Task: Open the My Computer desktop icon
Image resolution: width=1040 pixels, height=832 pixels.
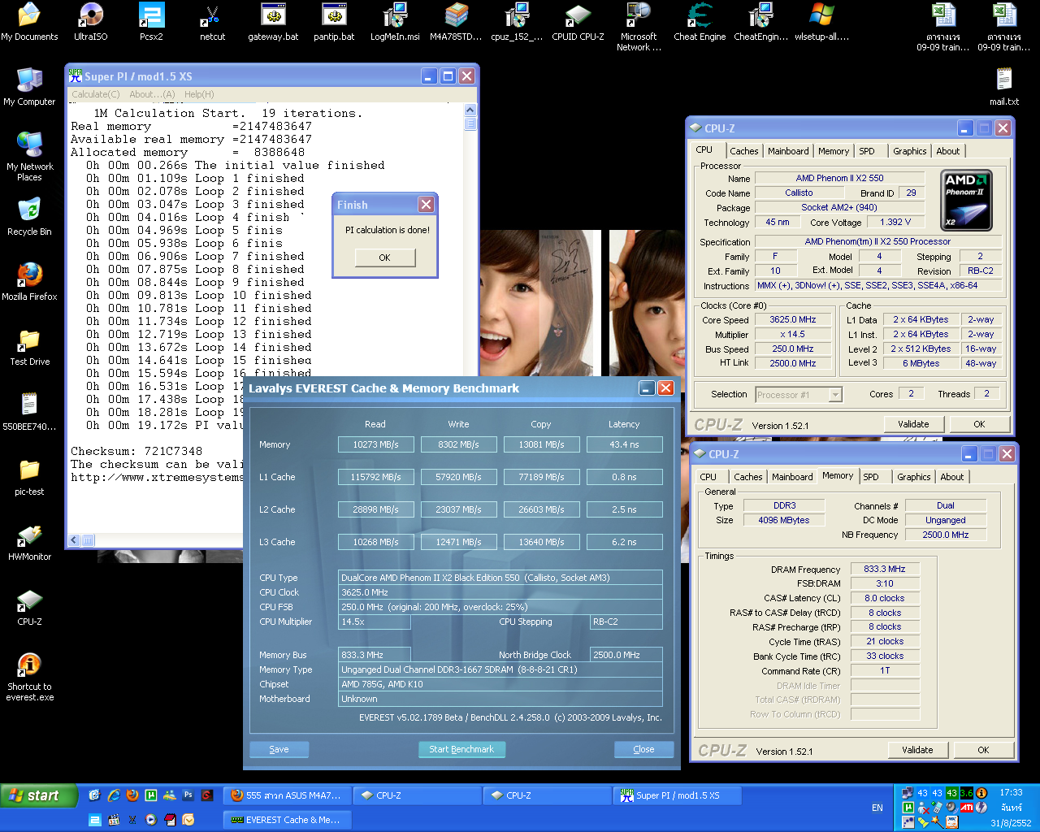Action: (29, 87)
